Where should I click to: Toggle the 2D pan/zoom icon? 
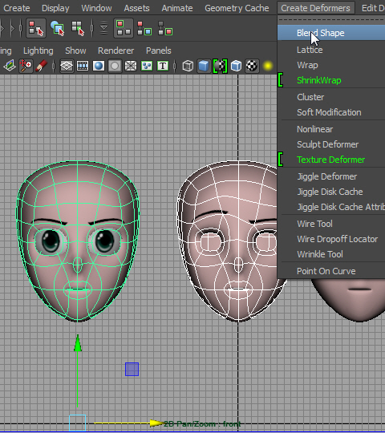pos(26,66)
